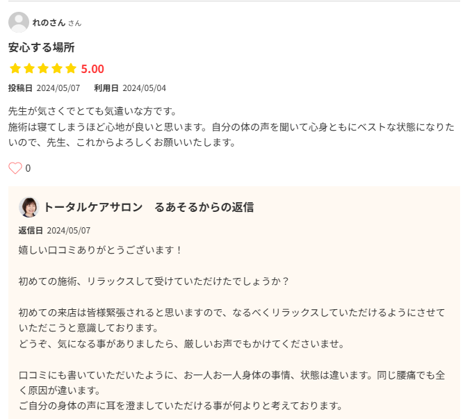Image resolution: width=472 pixels, height=419 pixels.
Task: Click review text line 先生が気さくでとても気遣いな方です
Action: pos(92,111)
